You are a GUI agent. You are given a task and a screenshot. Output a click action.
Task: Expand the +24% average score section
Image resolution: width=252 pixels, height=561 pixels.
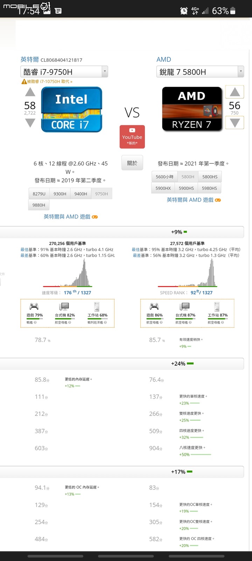coord(122,364)
